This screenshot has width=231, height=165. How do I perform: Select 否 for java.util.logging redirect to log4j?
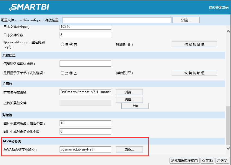[71, 44]
